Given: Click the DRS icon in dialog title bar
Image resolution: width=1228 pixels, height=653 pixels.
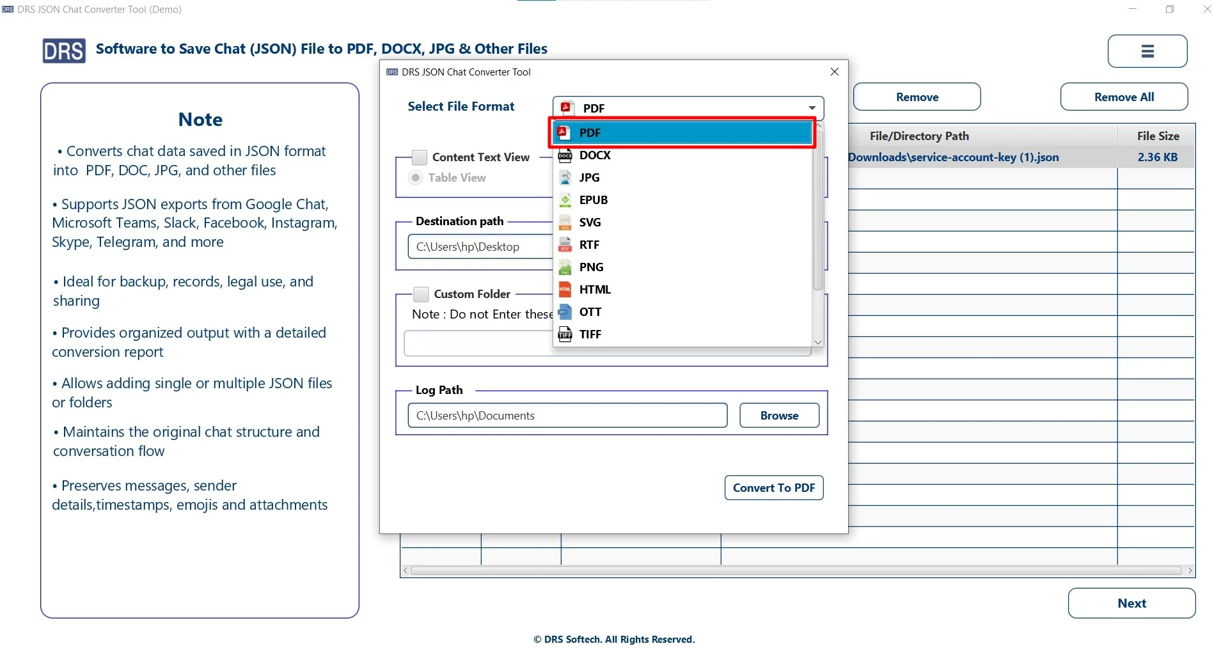Looking at the screenshot, I should point(392,72).
